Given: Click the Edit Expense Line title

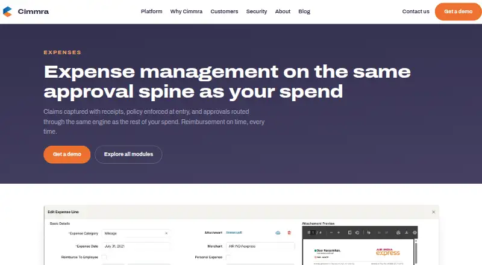Looking at the screenshot, I should [63, 212].
